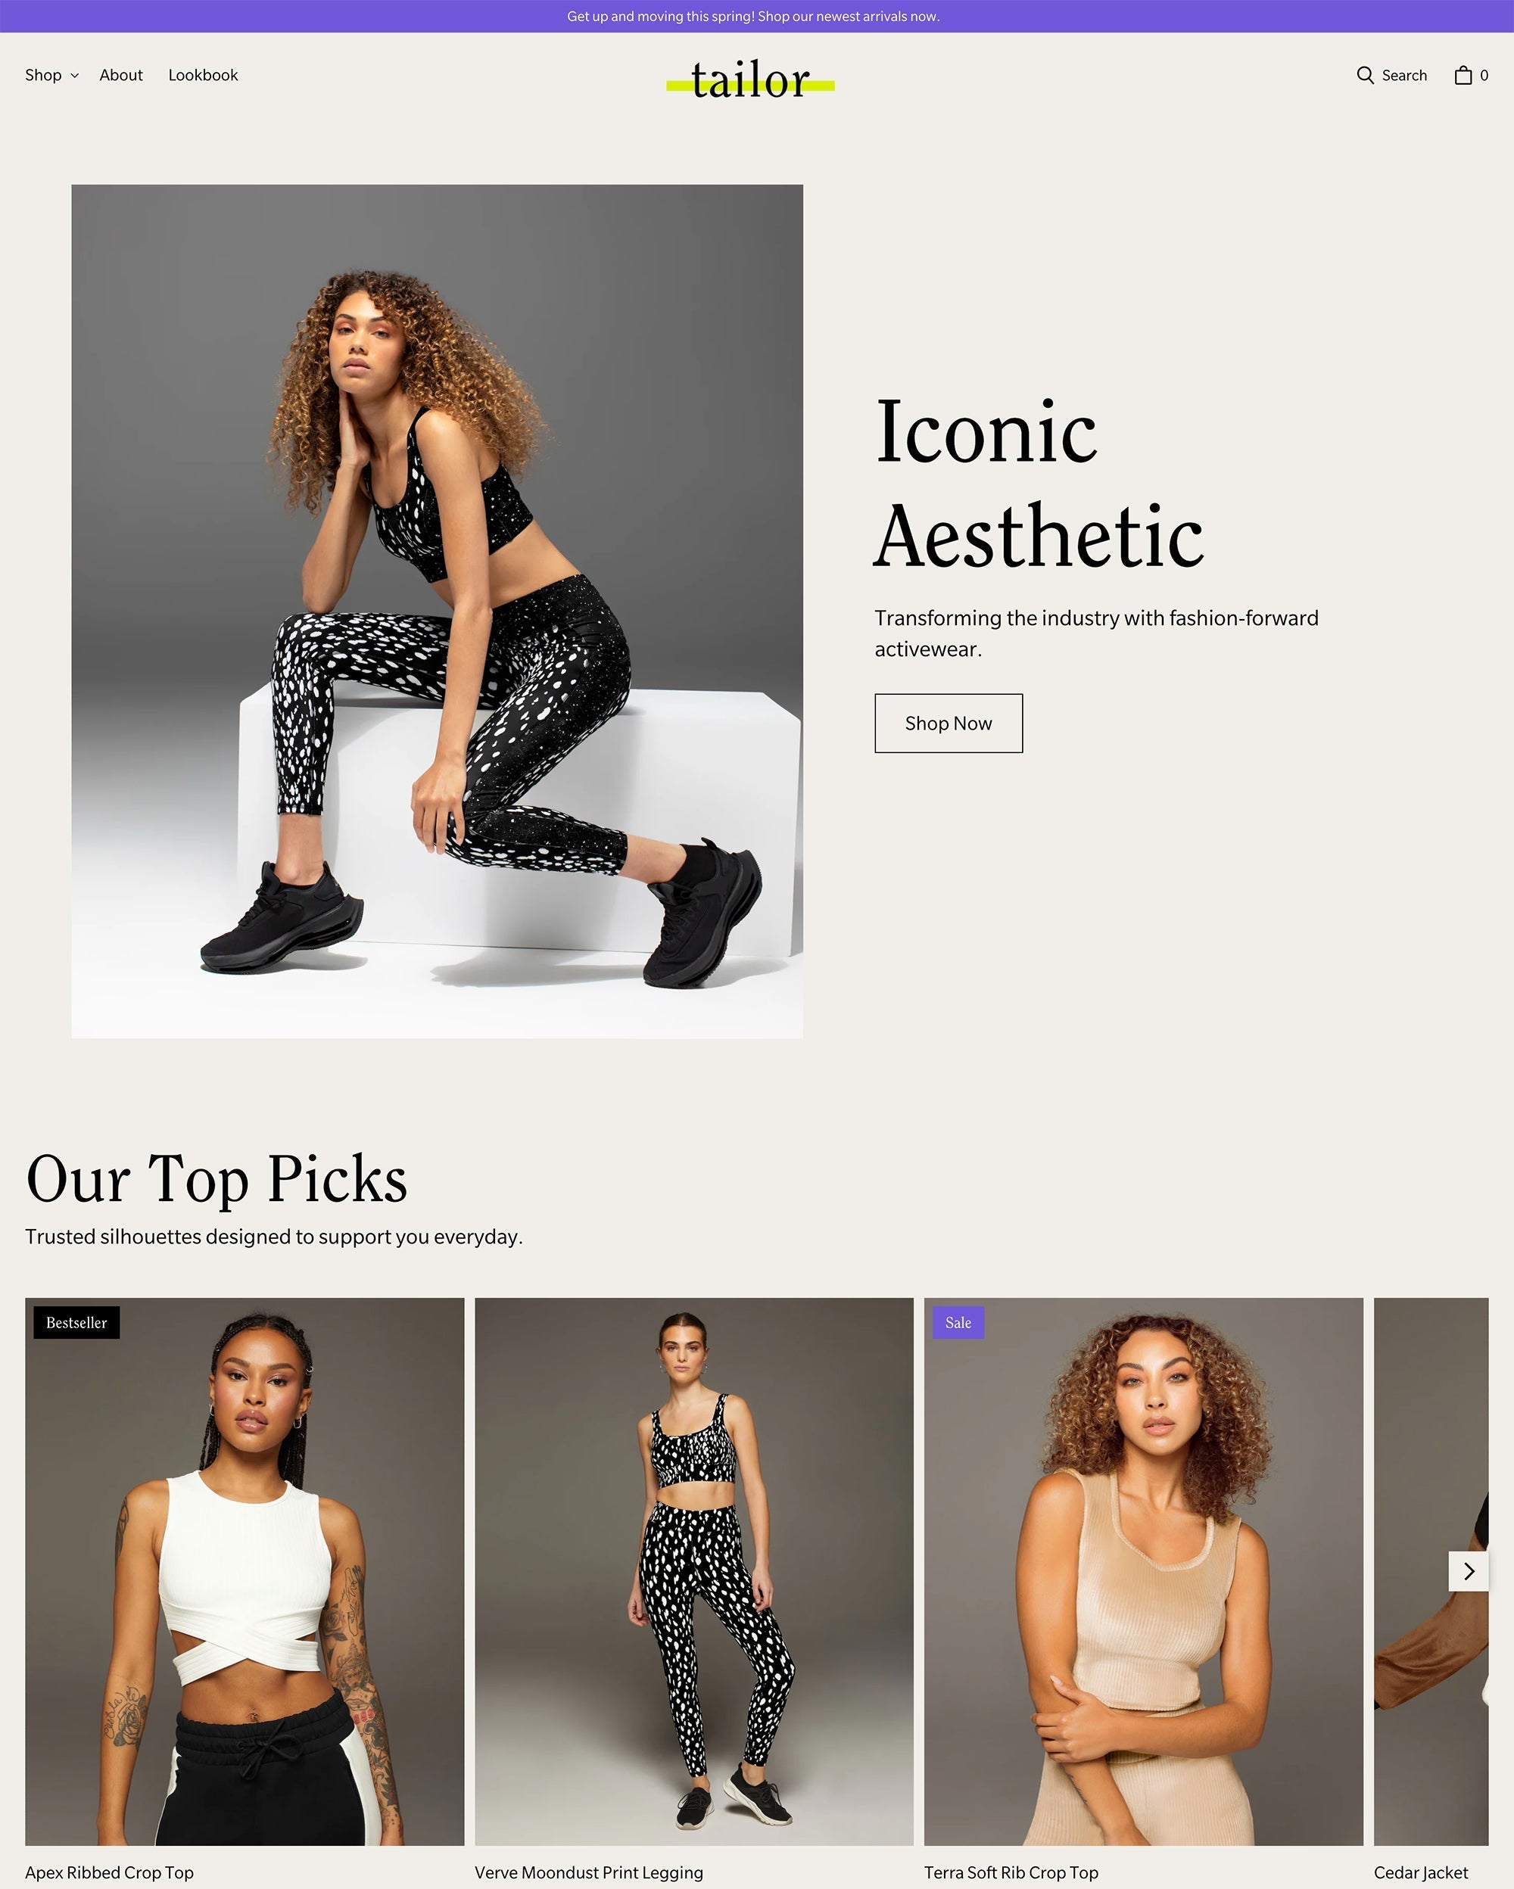Open the hero model image
1514x1889 pixels.
click(438, 612)
